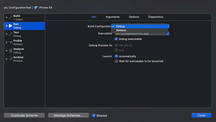
Task: Open the Executable popup menu arrows
Action: coord(168,33)
